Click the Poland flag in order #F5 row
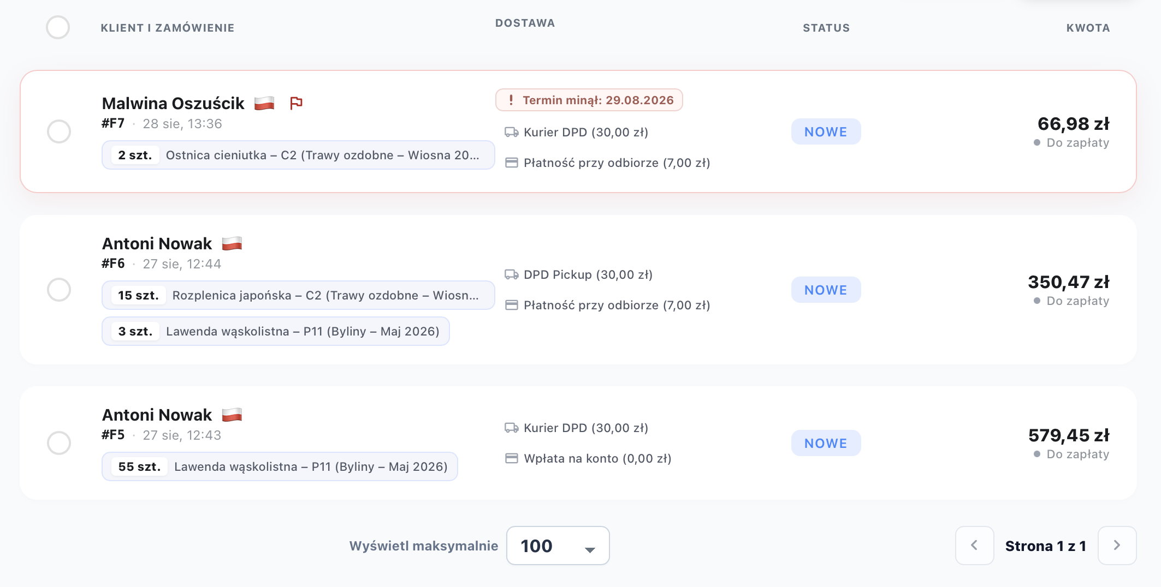 click(232, 415)
